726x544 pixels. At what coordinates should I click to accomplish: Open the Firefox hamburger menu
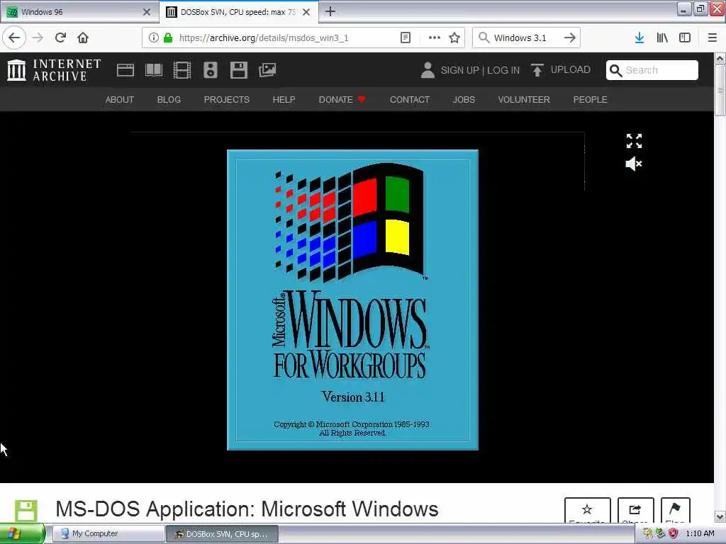(712, 38)
